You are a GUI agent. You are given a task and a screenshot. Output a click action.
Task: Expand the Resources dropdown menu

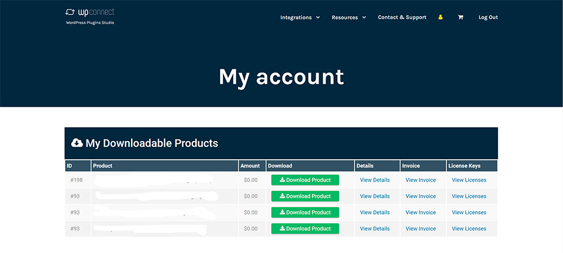pyautogui.click(x=348, y=17)
